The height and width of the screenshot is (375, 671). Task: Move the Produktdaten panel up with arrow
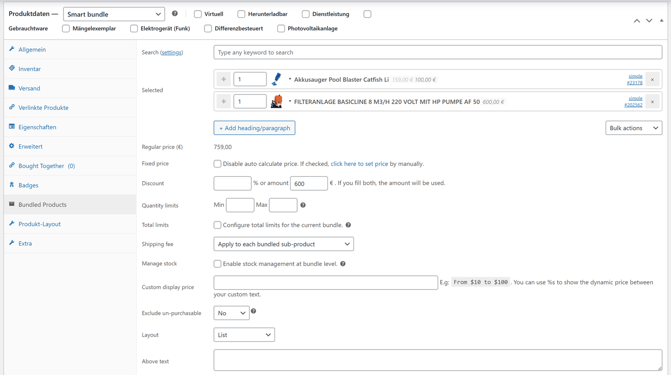click(x=637, y=21)
